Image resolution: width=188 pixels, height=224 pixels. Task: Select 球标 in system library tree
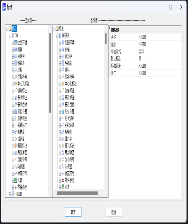tap(67, 70)
